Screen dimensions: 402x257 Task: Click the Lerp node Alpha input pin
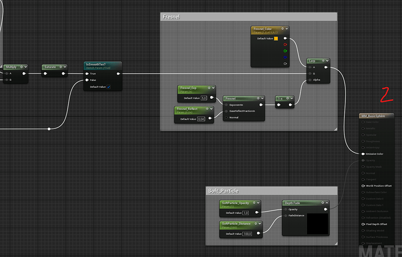(x=311, y=81)
